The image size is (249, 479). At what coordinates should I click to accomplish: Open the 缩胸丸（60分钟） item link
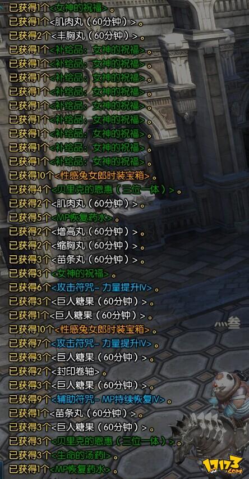pos(94,246)
